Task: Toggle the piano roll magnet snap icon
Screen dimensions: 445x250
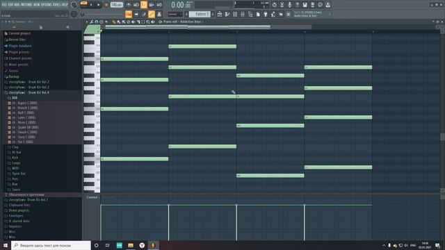Action: 97,22
